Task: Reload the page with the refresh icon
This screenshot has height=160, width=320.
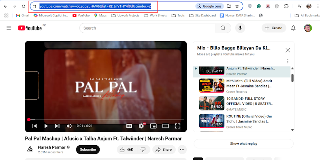Action: coord(24,6)
